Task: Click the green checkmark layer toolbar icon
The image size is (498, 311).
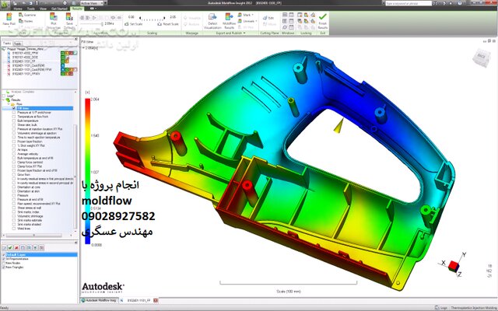Action: pos(10,247)
